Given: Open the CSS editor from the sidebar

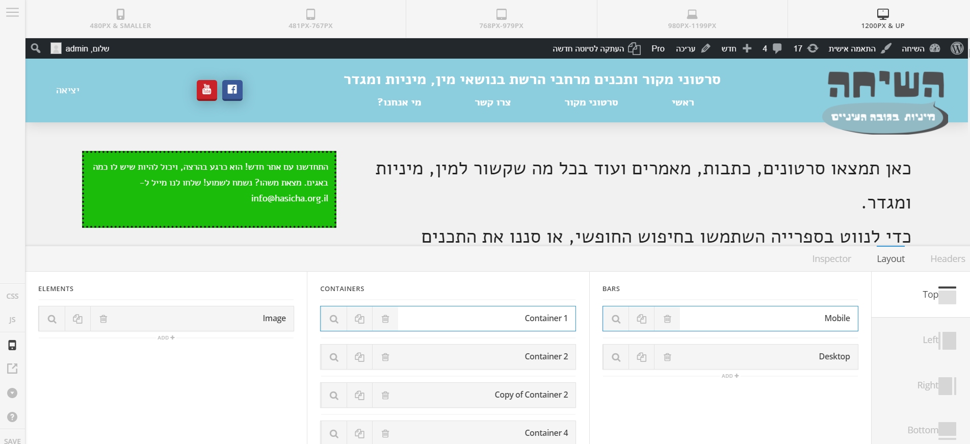Looking at the screenshot, I should tap(12, 296).
